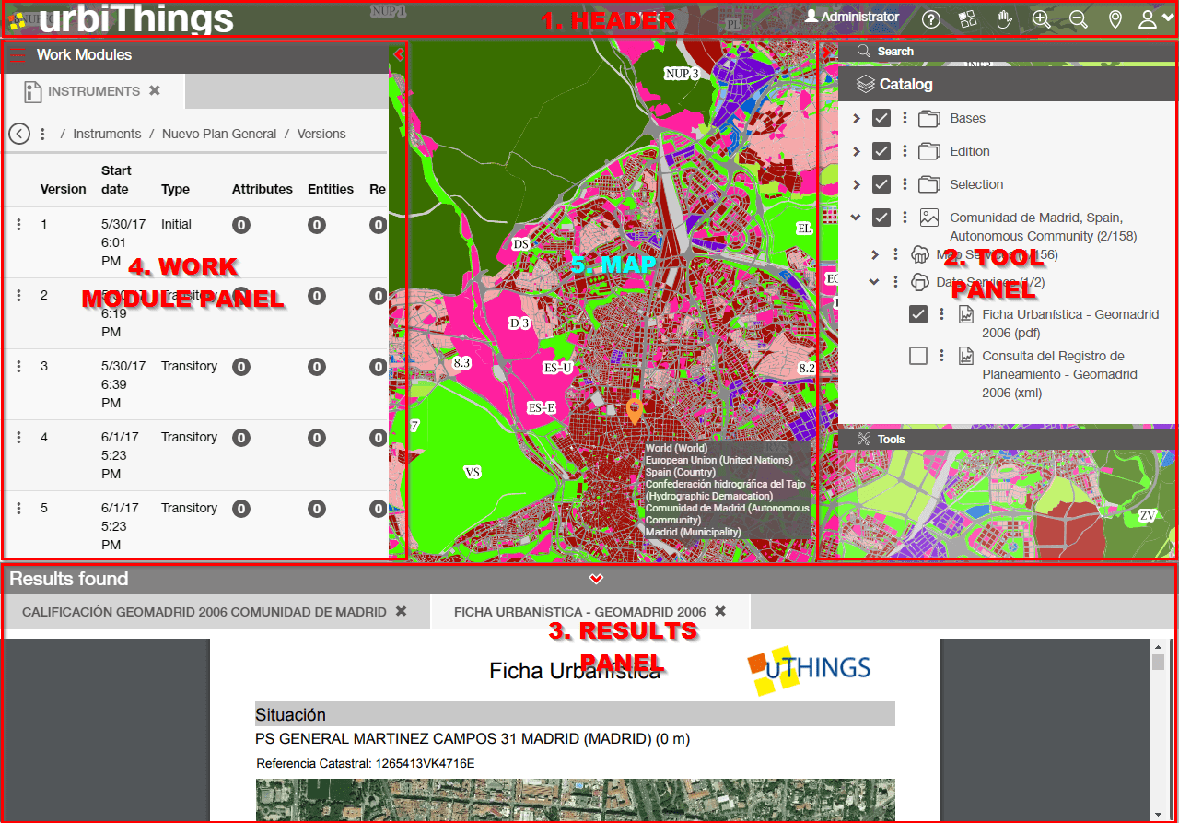Expand the Selection folder

point(857,184)
